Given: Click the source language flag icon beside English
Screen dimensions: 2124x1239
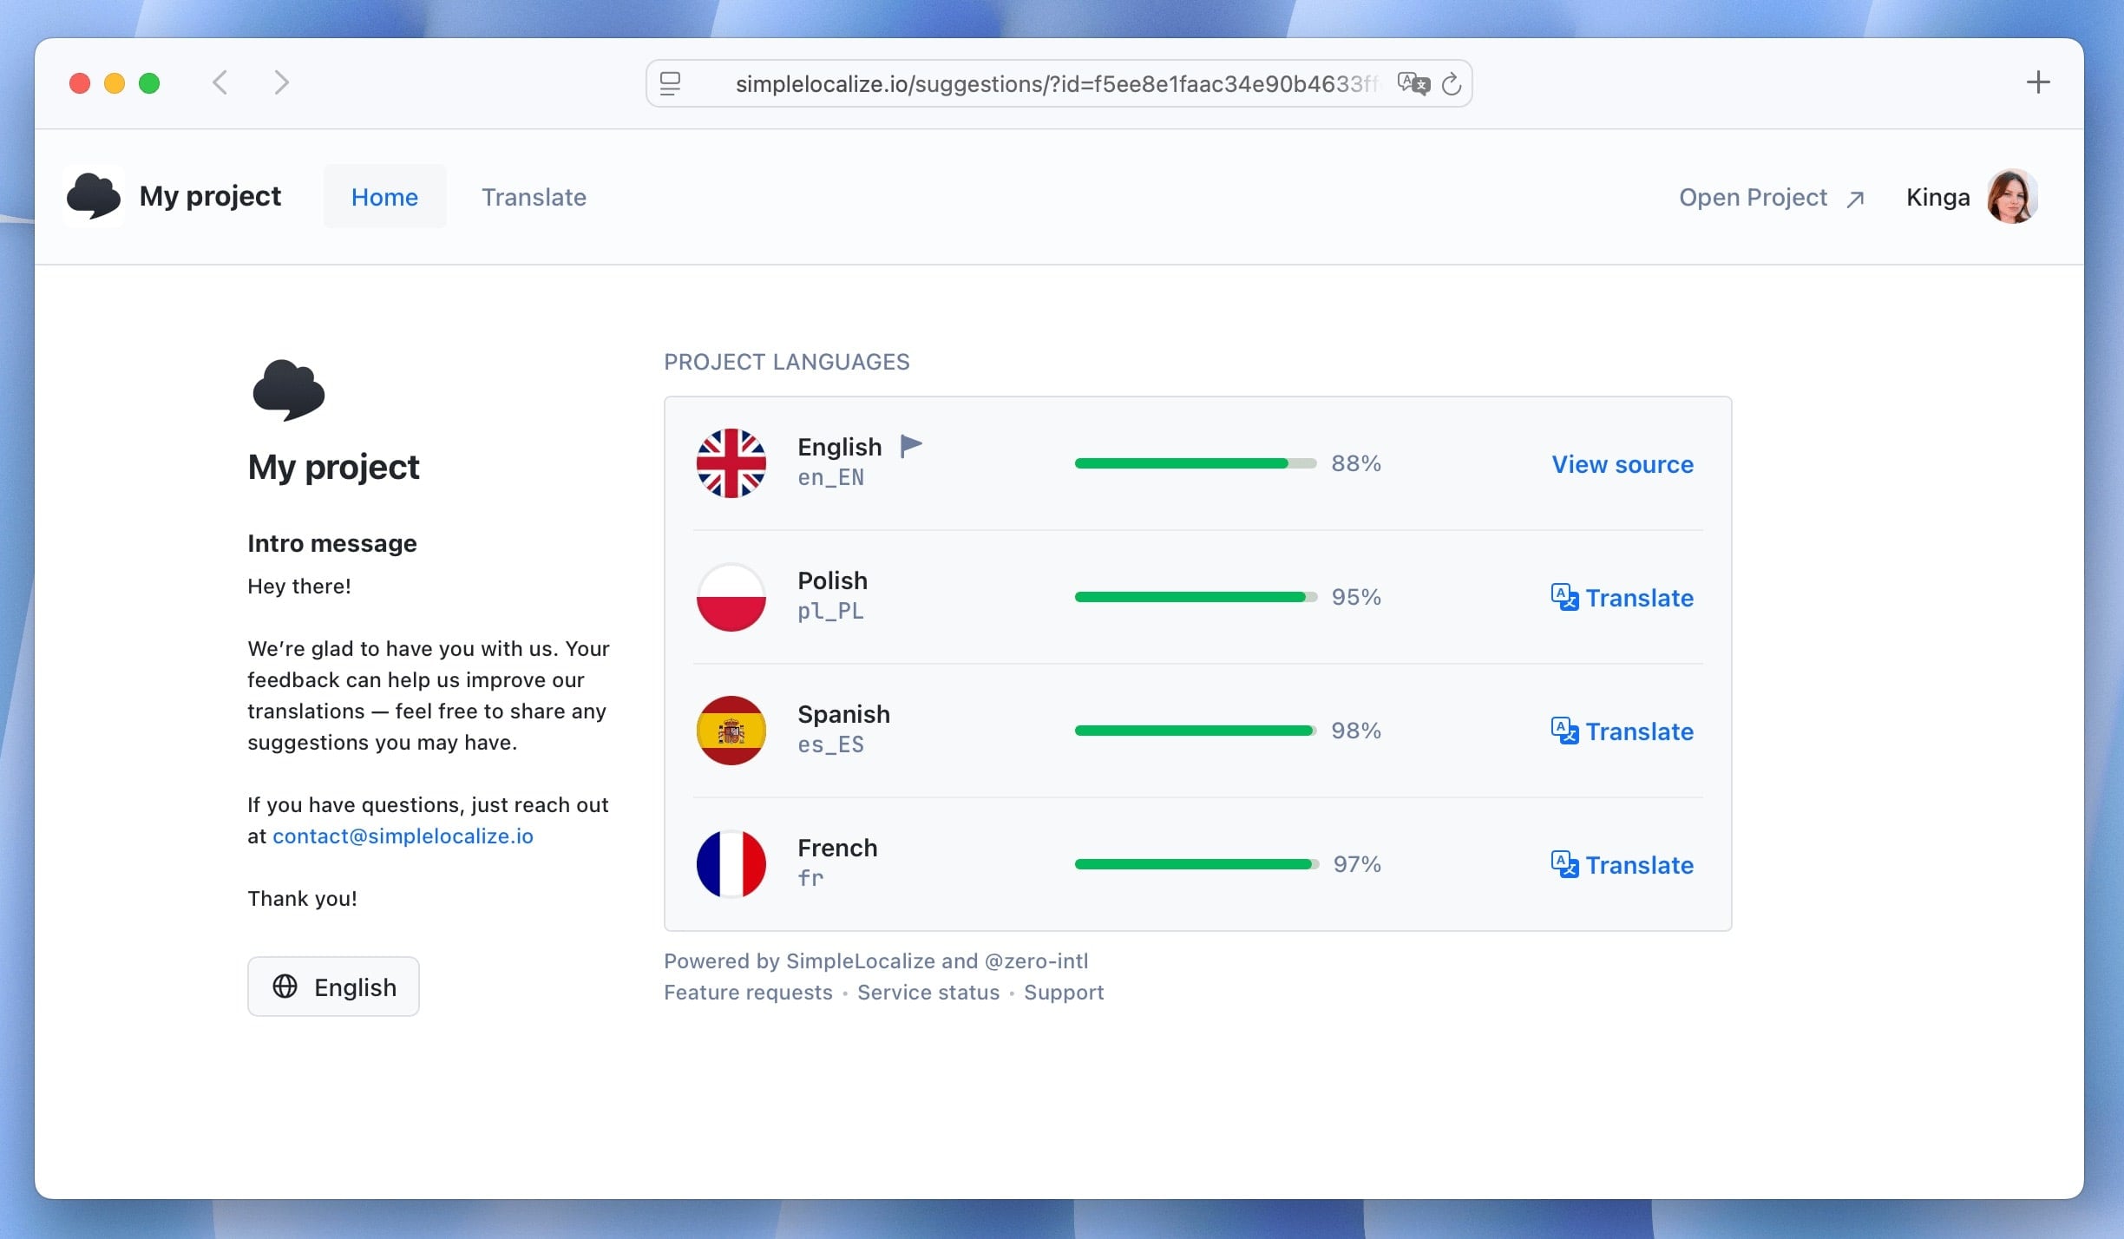Looking at the screenshot, I should [910, 446].
